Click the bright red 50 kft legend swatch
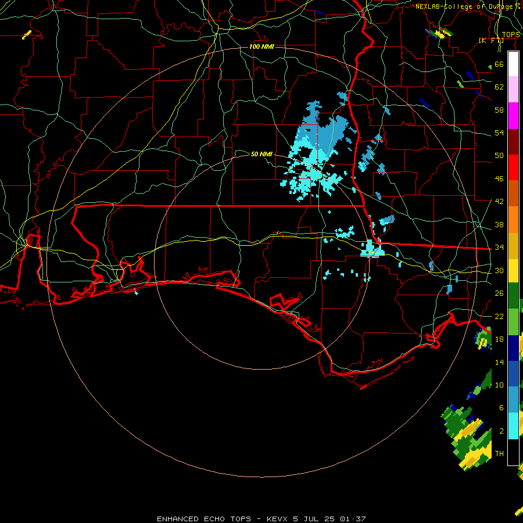 (513, 167)
